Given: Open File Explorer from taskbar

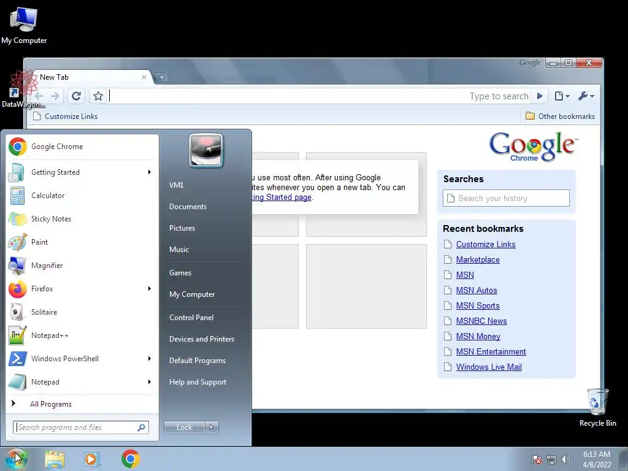Looking at the screenshot, I should (x=55, y=459).
